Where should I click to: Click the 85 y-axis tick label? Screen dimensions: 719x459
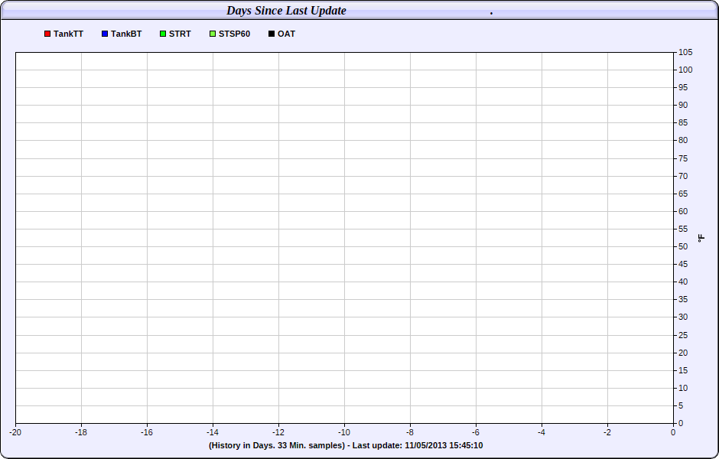[683, 123]
